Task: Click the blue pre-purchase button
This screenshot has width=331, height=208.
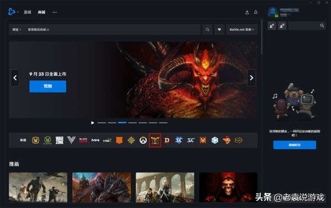Action: 47,86
